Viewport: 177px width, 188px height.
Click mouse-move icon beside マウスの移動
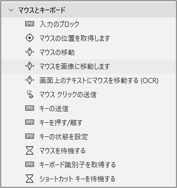coord(30,52)
